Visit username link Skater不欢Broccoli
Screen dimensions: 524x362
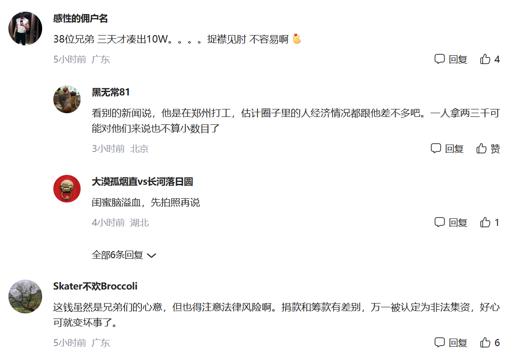point(95,286)
